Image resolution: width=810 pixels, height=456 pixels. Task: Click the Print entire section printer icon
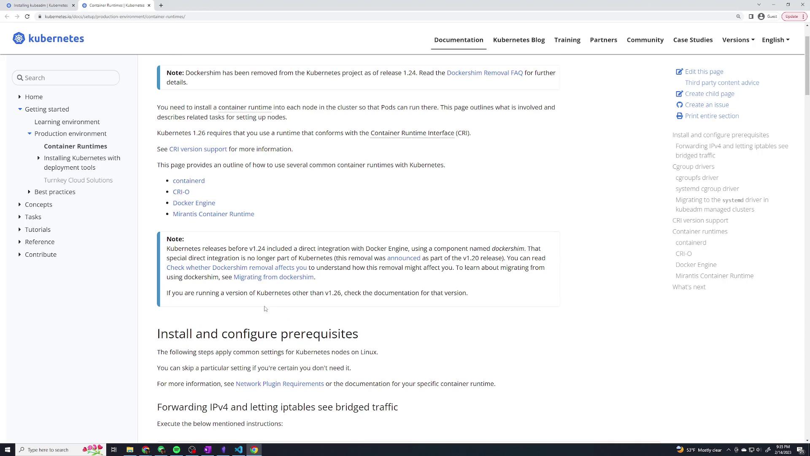(x=679, y=116)
